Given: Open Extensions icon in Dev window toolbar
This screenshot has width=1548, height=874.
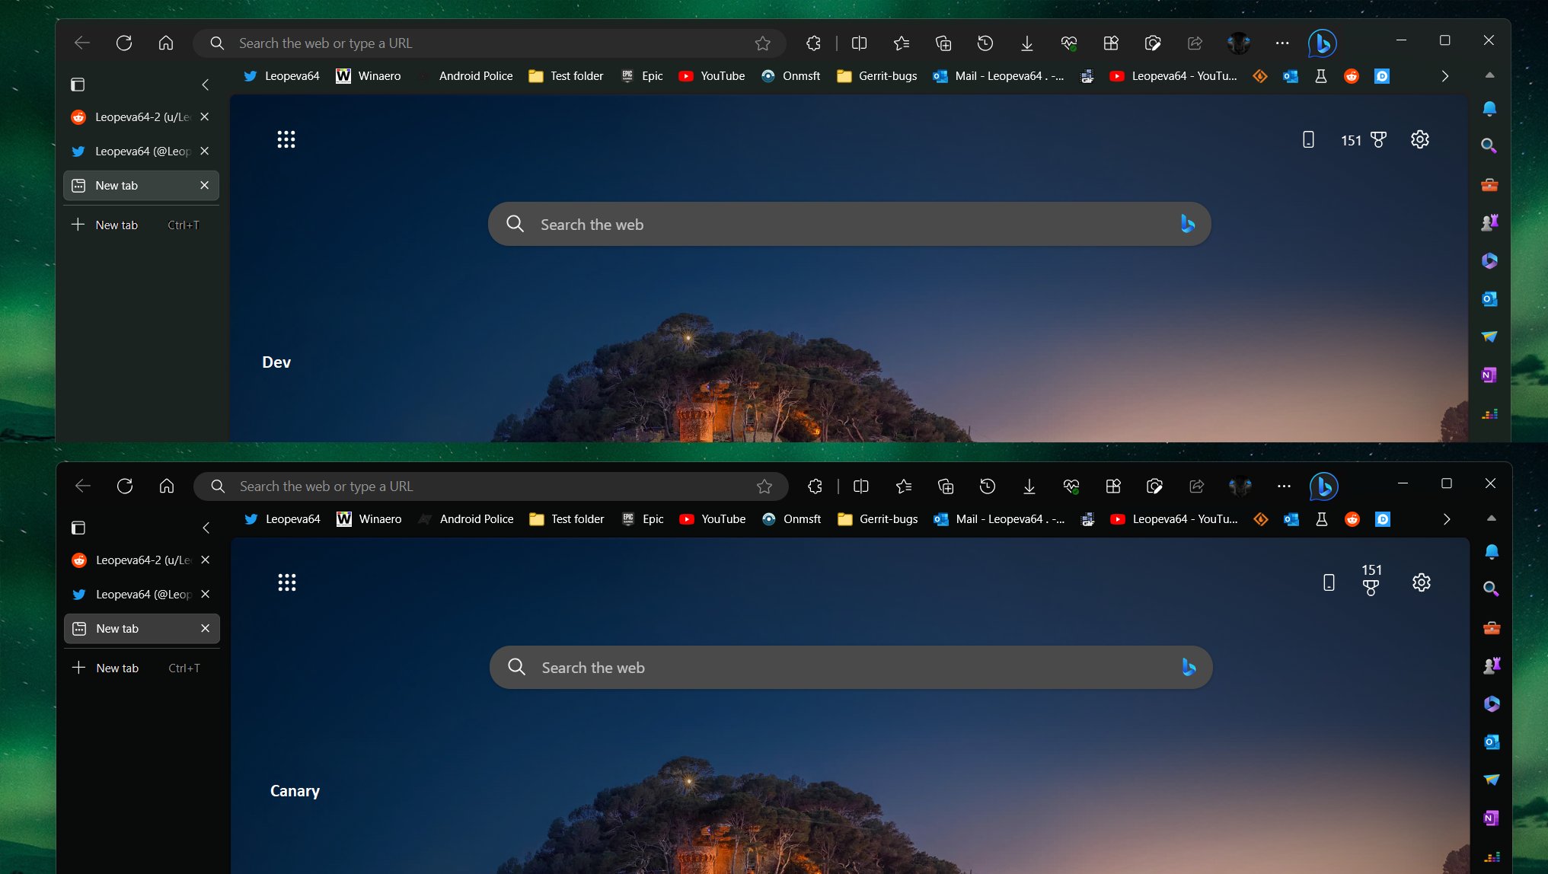Looking at the screenshot, I should [x=813, y=43].
